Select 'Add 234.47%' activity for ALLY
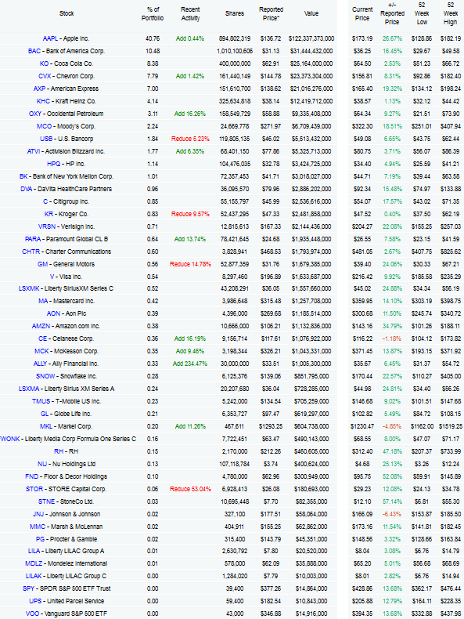464x619 pixels. click(190, 364)
